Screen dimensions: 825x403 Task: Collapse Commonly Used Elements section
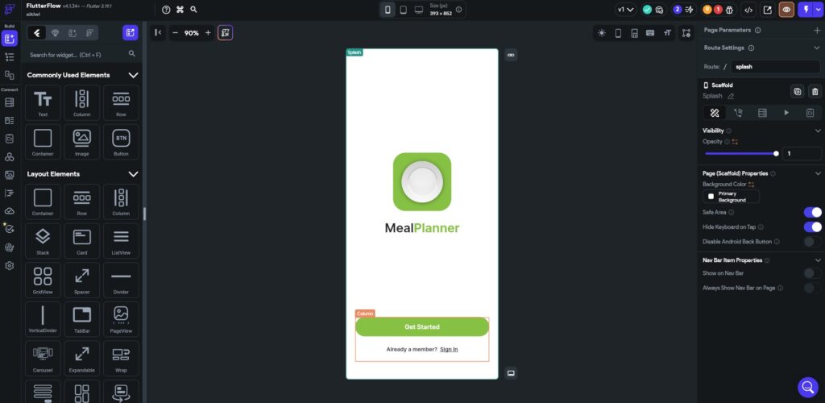tap(134, 75)
